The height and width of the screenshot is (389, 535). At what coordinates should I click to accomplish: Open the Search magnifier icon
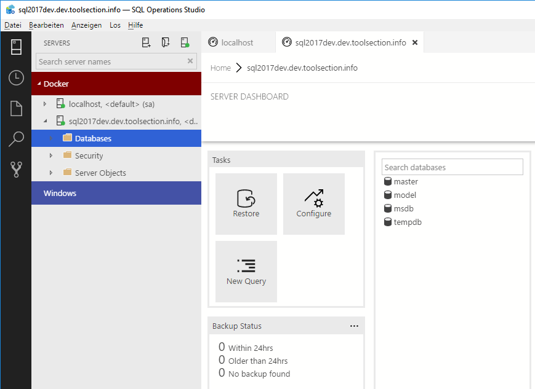click(x=16, y=139)
